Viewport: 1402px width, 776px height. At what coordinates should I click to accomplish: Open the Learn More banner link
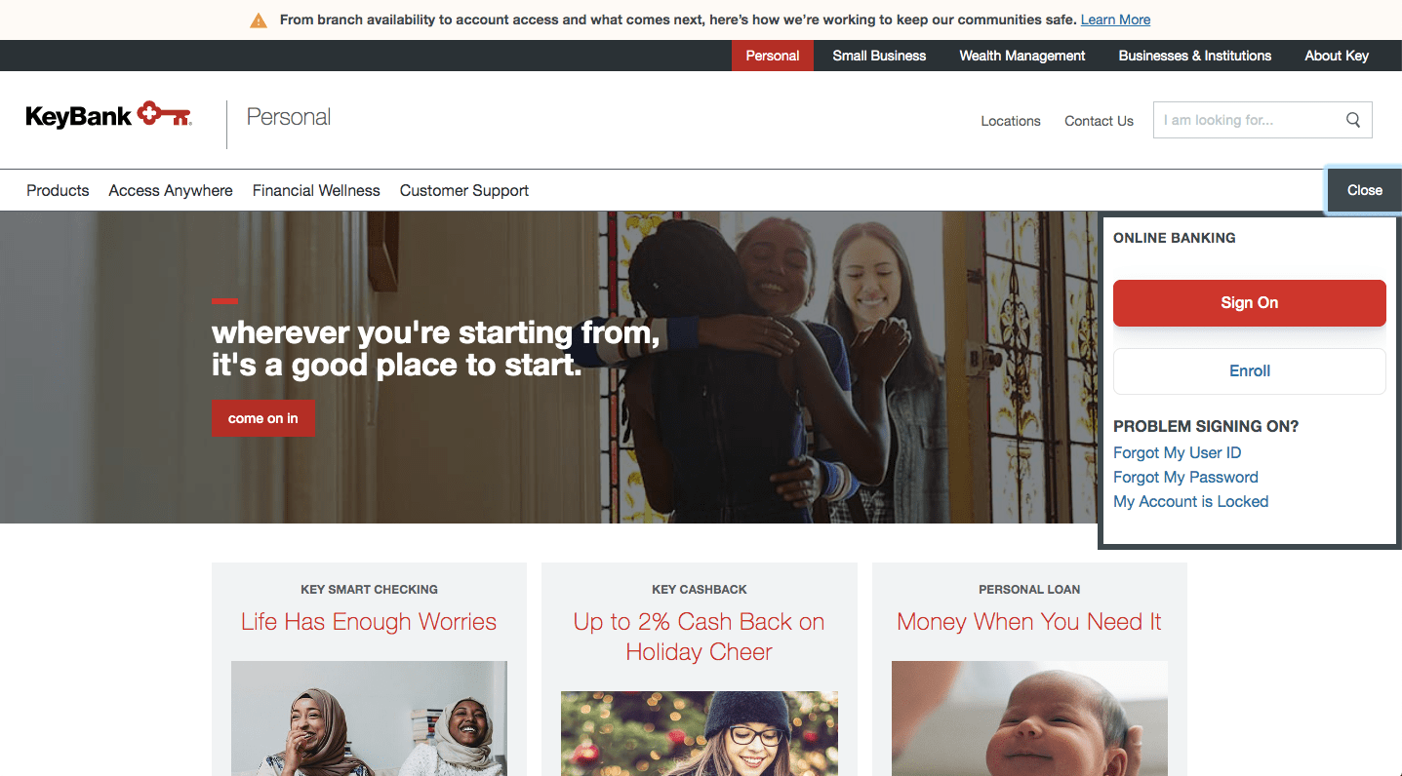[x=1115, y=19]
